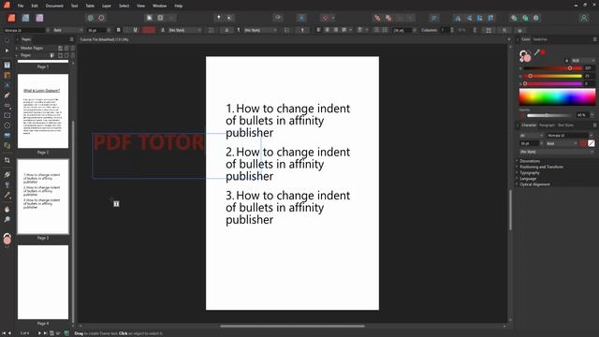Select the Move tool in tools panel
Screen dimensions: 599x337
7,40
